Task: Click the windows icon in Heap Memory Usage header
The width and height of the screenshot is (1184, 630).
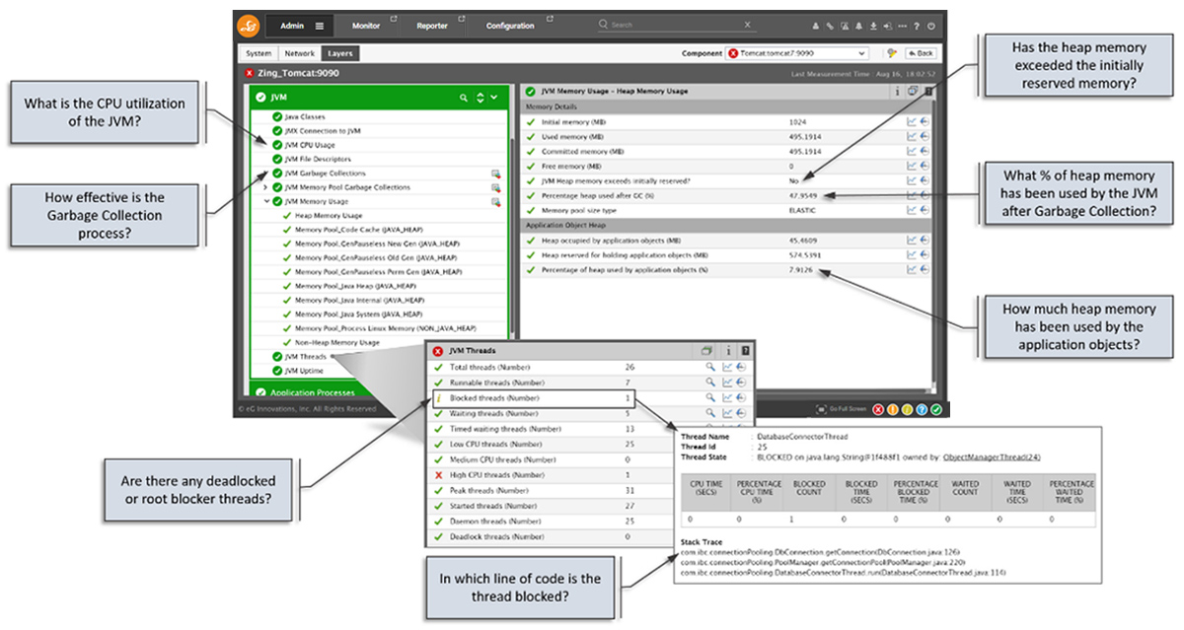Action: 913,91
